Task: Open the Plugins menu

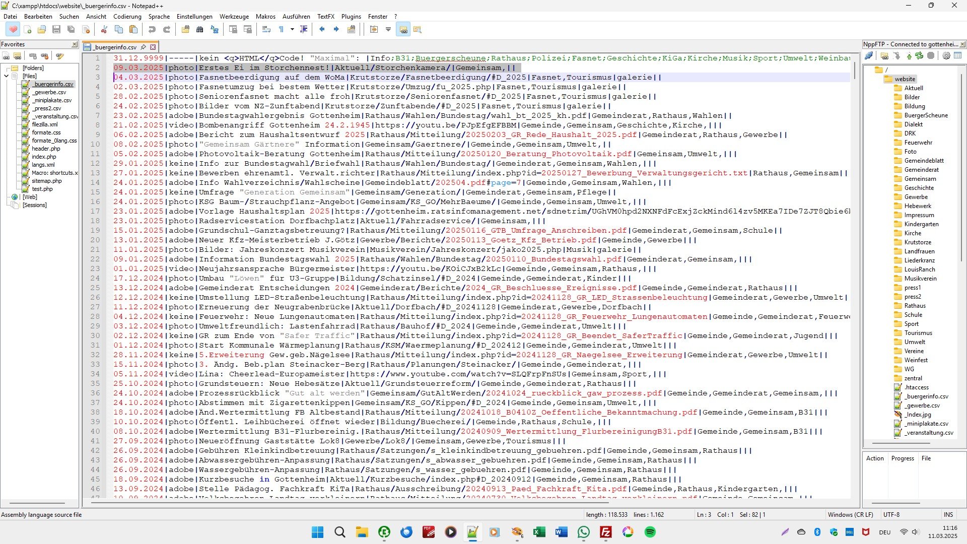Action: [351, 17]
